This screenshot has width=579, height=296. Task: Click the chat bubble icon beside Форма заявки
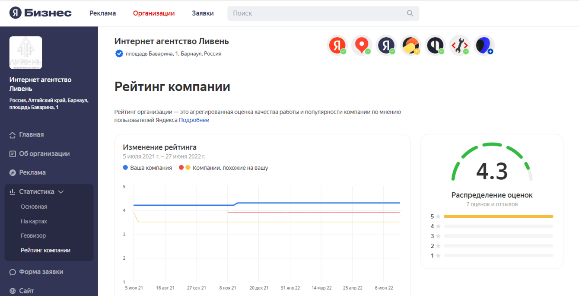coord(13,272)
